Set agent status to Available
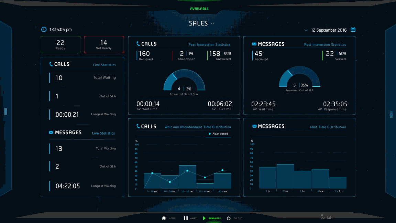The width and height of the screenshot is (396, 223). (204, 217)
